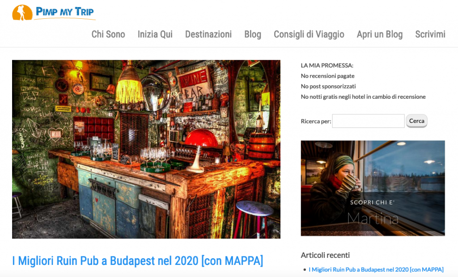Click the No notti gratis negli hotel line
458x277 pixels.
363,97
